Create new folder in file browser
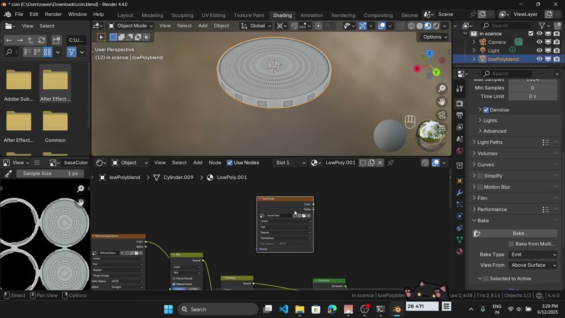Image resolution: width=565 pixels, height=318 pixels. pos(56,40)
